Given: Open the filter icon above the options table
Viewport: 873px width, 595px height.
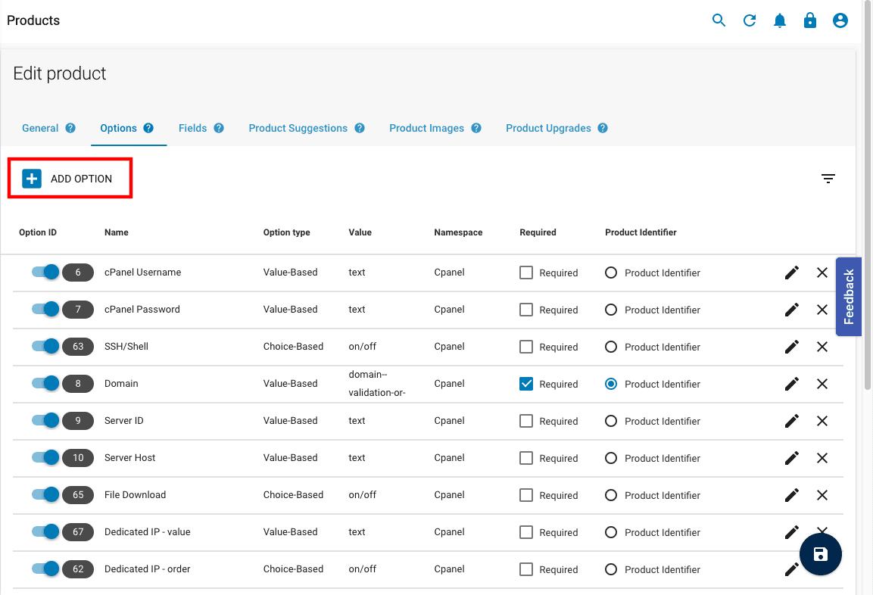Looking at the screenshot, I should coord(828,178).
